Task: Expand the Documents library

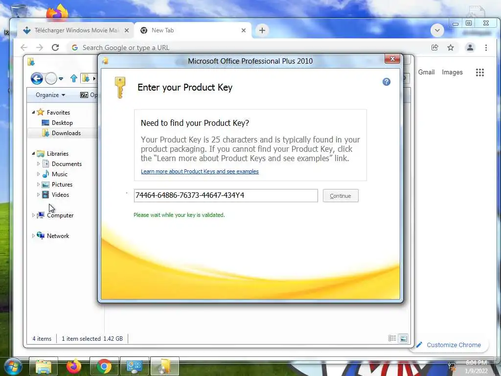Action: click(38, 164)
